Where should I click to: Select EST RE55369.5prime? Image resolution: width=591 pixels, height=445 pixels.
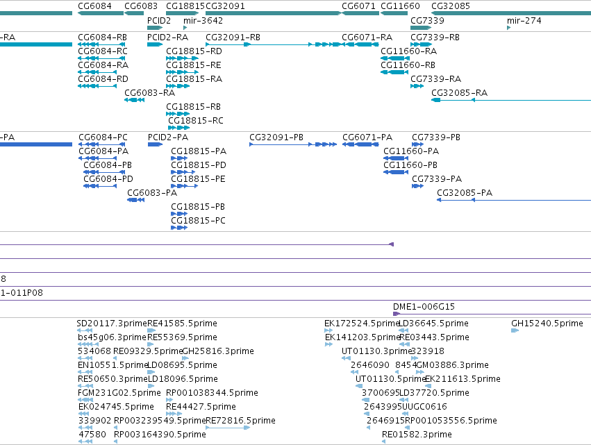coord(182,337)
